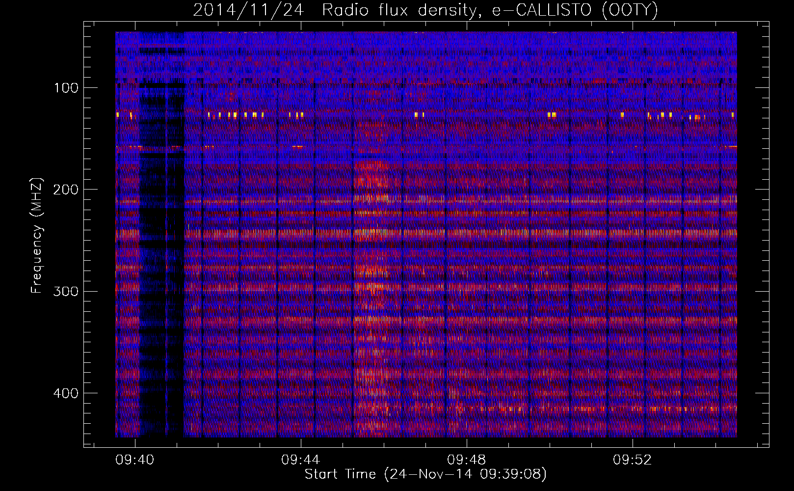This screenshot has width=794, height=491.
Task: Select the "Frequency (MHZ)" y-axis label
Action: 37,236
